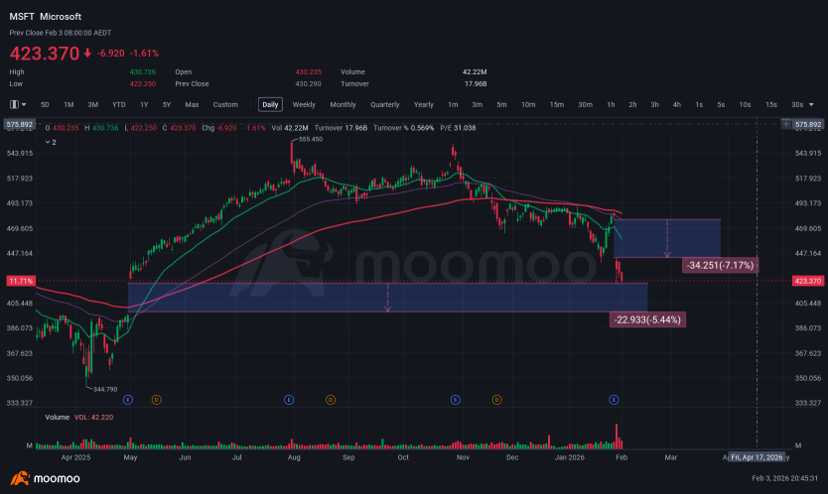The width and height of the screenshot is (828, 494).
Task: Click the plus icon beside 575.892 price
Action: click(786, 124)
